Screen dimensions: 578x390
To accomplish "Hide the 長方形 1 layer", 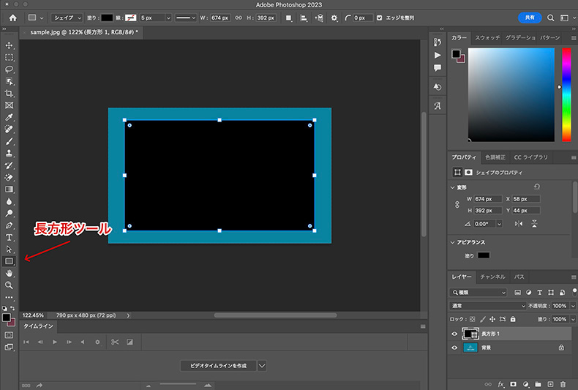I will (x=454, y=334).
